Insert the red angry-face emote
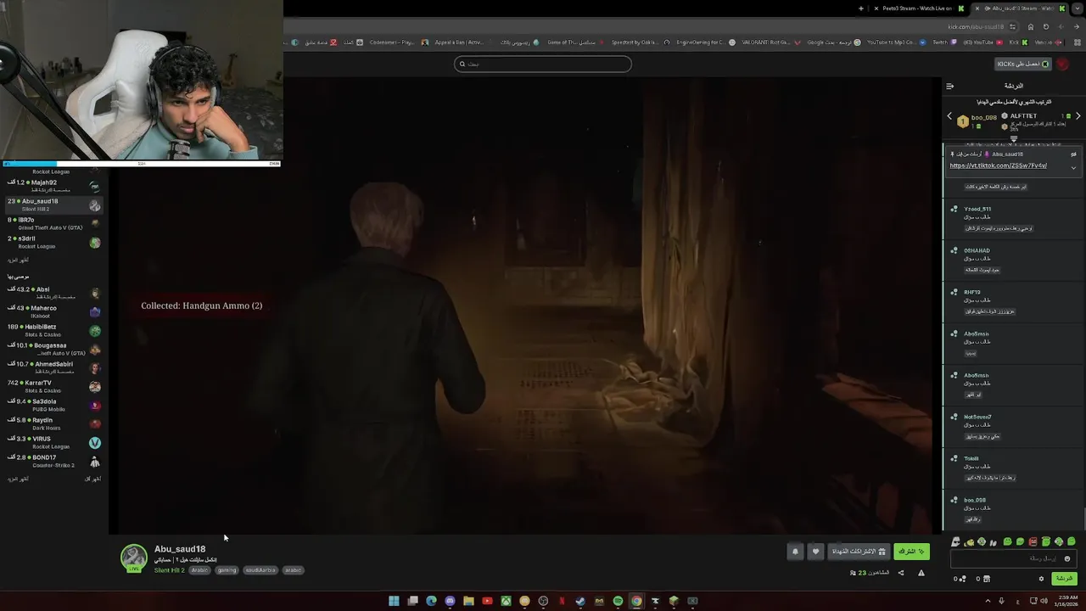 [x=1033, y=541]
